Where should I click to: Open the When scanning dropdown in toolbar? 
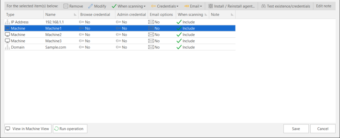129,6
